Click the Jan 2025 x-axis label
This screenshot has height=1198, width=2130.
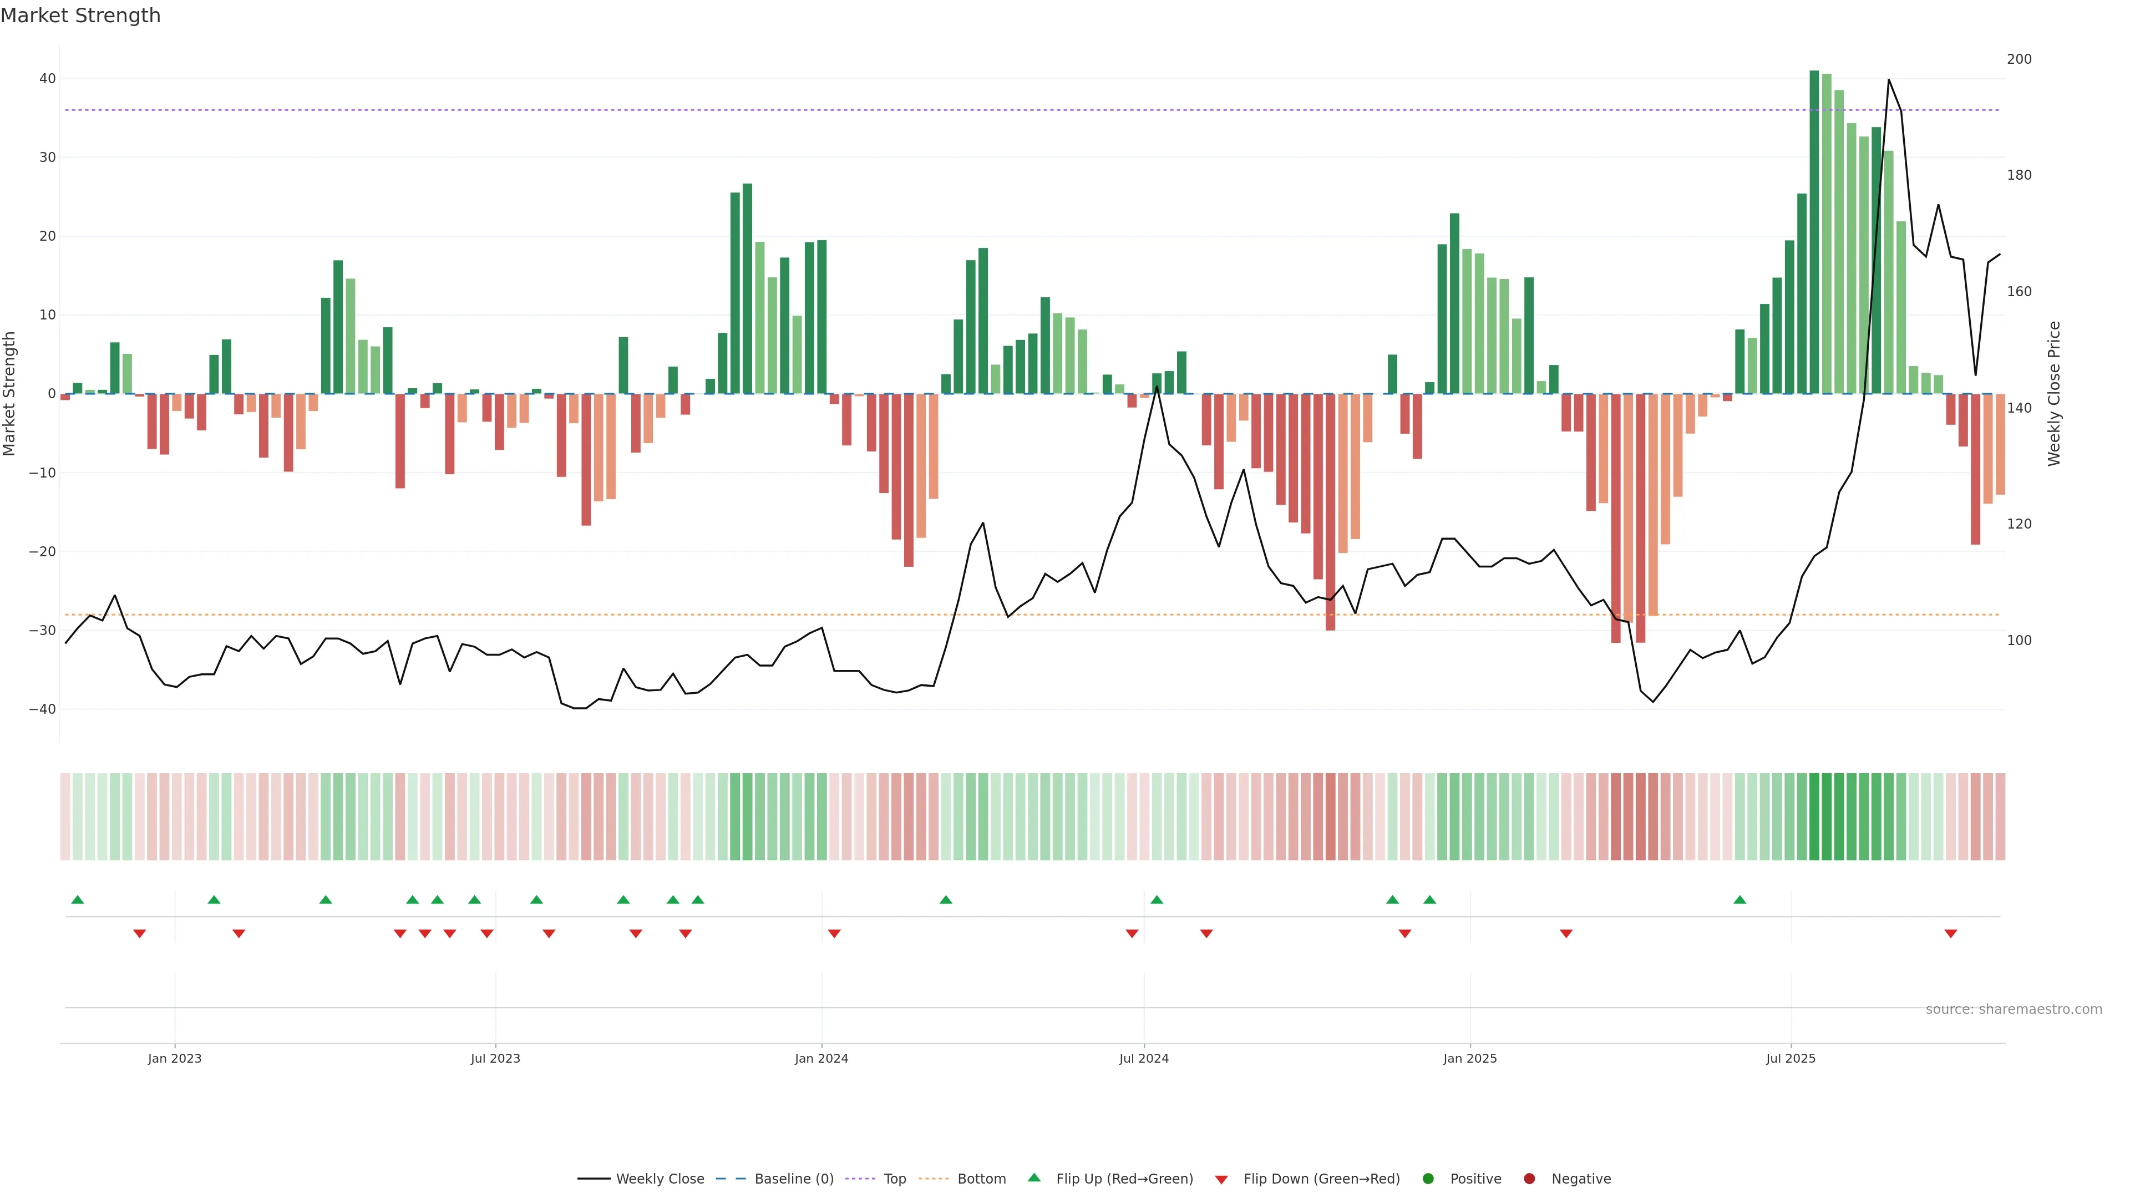pos(1469,1058)
